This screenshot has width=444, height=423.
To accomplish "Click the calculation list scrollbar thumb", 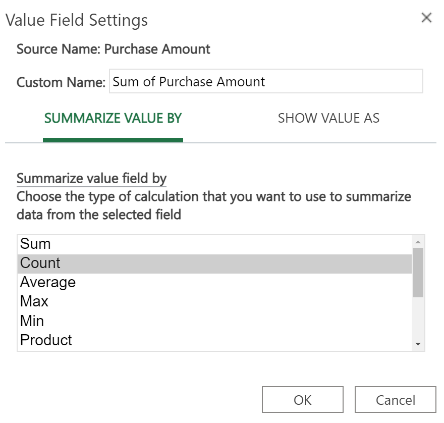I will (418, 272).
